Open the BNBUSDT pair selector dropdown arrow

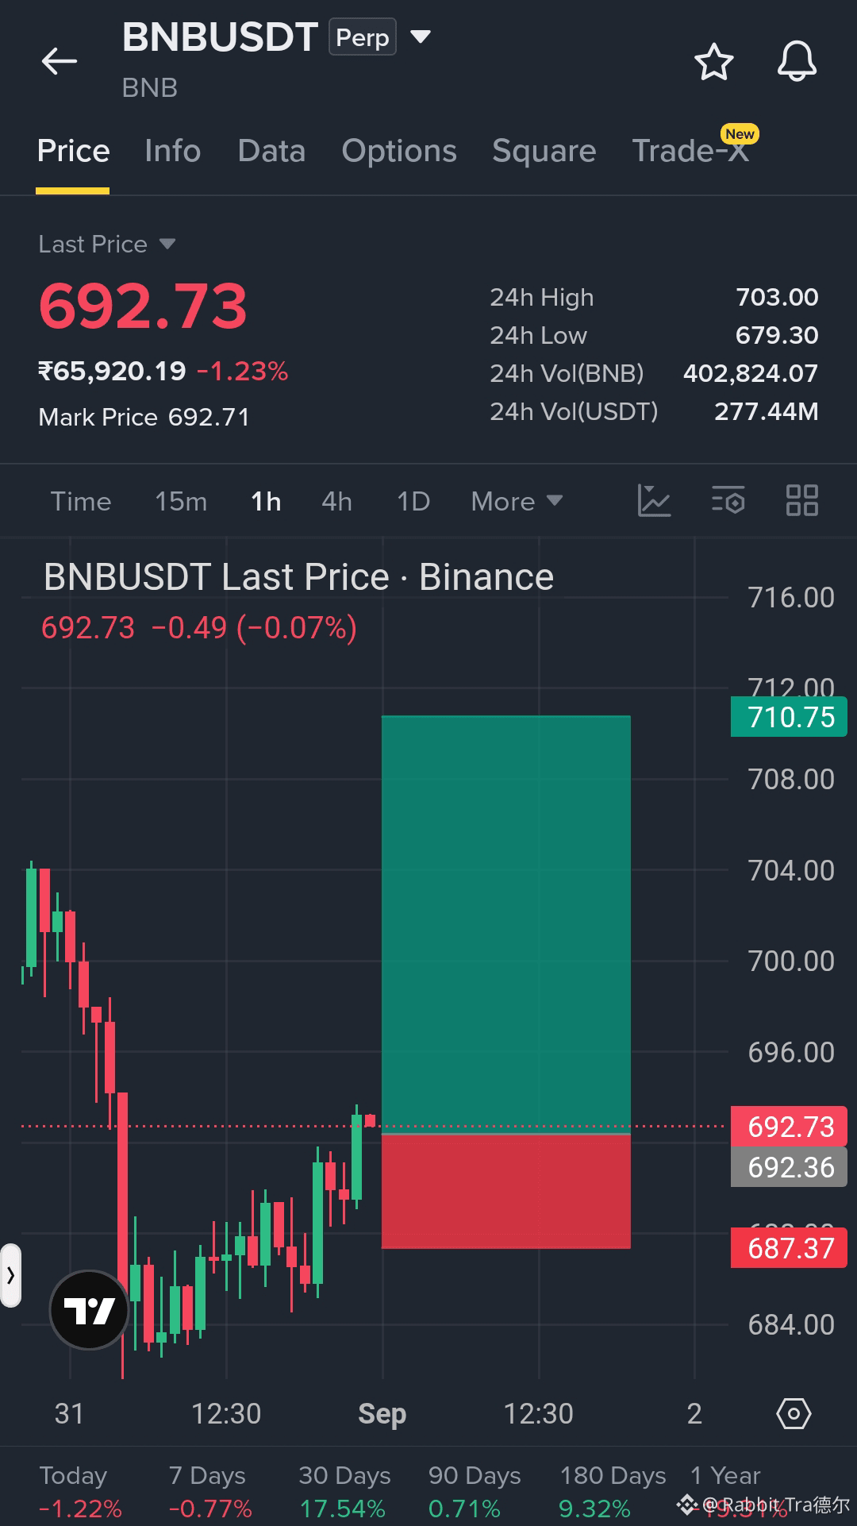[x=421, y=37]
